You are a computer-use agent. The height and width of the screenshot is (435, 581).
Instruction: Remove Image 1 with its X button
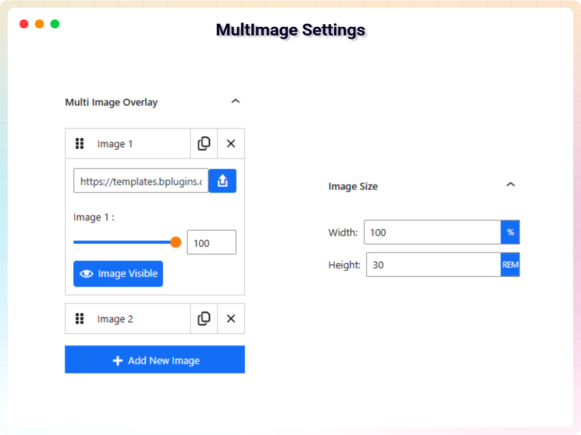click(x=231, y=143)
